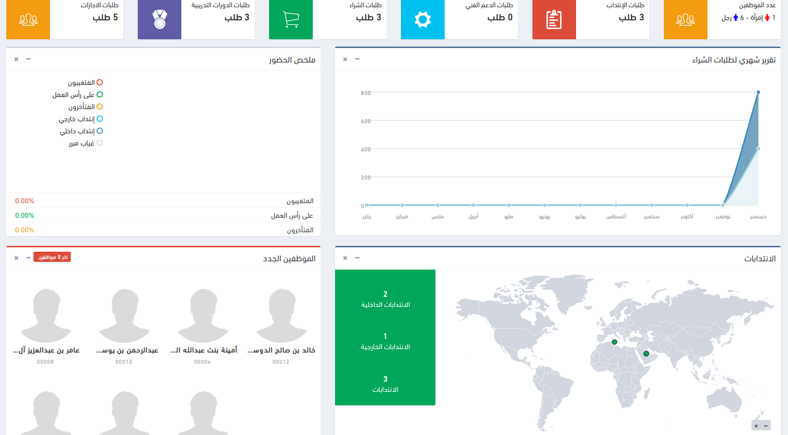
Task: Toggle the المتغيبون legend item
Action: 85,83
